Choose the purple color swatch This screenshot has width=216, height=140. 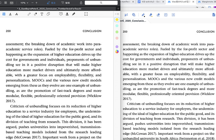pyautogui.click(x=117, y=47)
